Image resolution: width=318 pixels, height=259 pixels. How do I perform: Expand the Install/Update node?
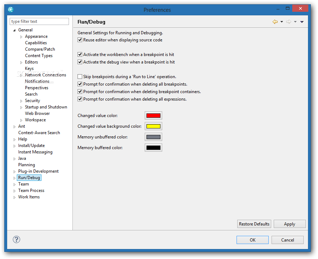pyautogui.click(x=14, y=146)
